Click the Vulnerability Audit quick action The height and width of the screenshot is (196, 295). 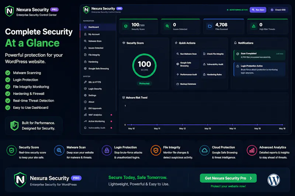point(214,64)
